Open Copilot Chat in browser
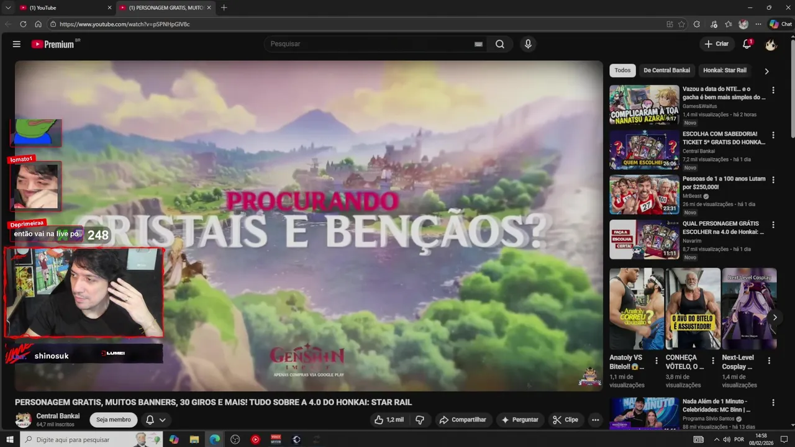The height and width of the screenshot is (447, 795). [x=781, y=24]
